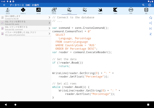Click the 'var command = conn.CreateCommand();' line
Viewport: 154px width, 108px height.
[x=80, y=28]
